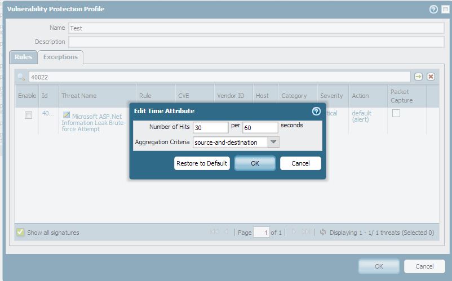452x281 pixels.
Task: Go to first page of threats
Action: (214, 232)
